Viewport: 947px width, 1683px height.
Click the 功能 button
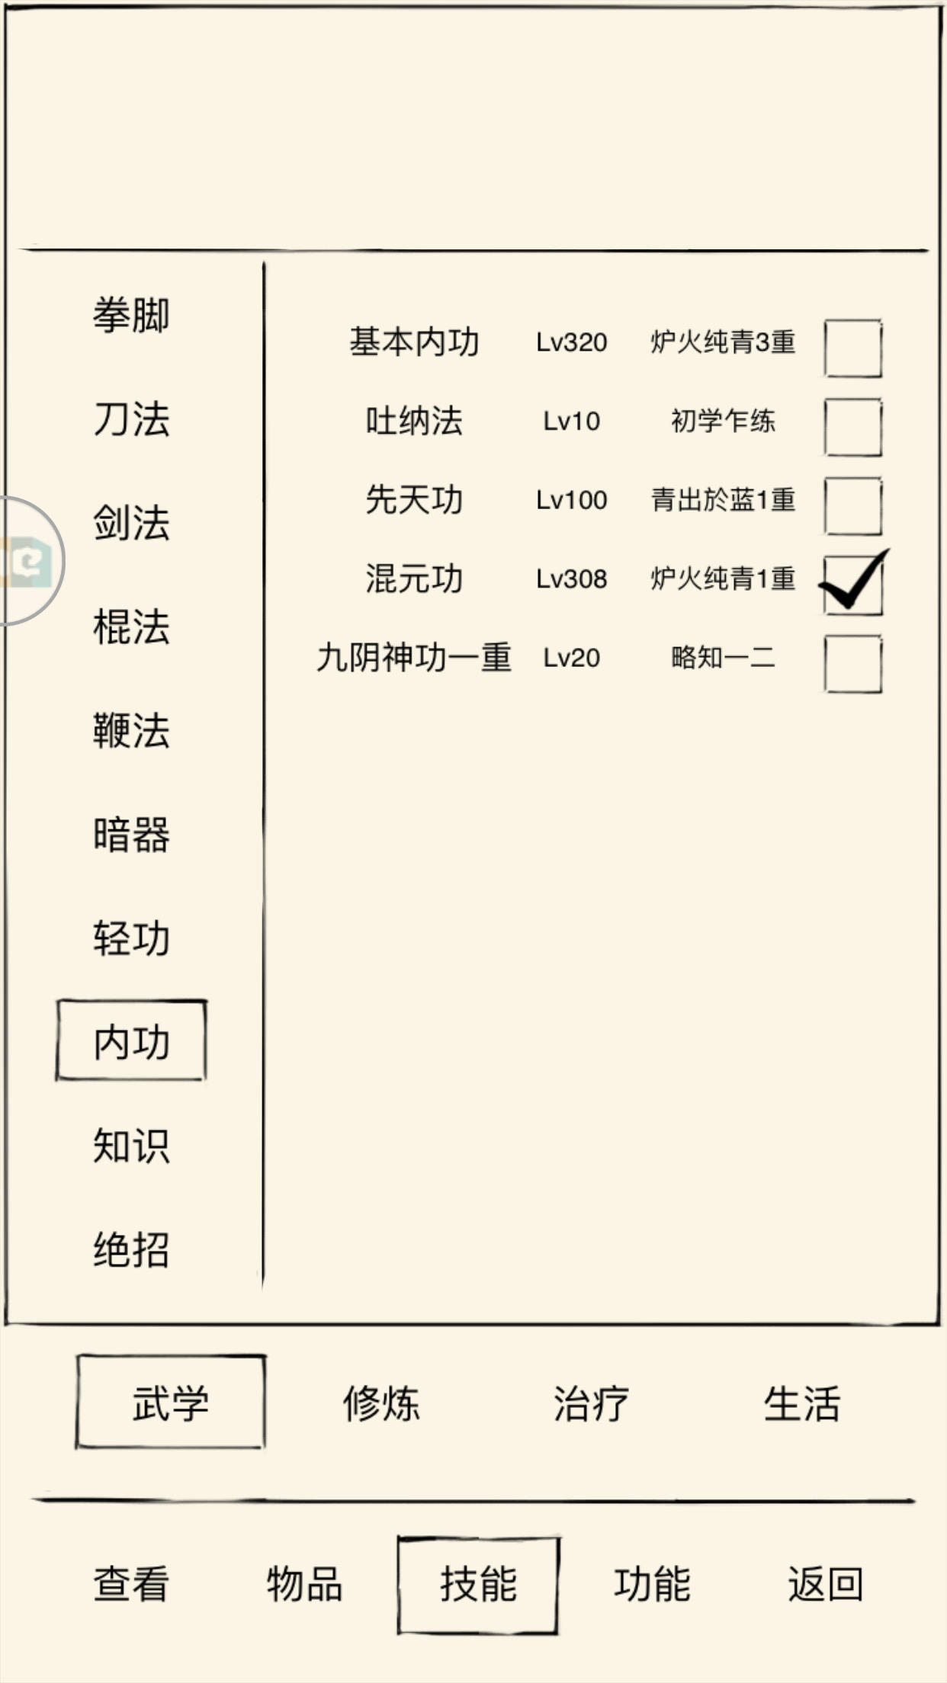coord(652,1584)
